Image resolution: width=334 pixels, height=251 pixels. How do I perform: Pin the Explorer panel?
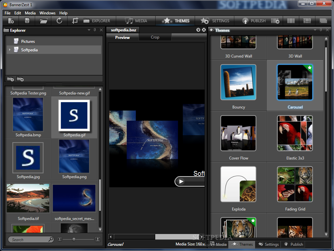(x=95, y=30)
